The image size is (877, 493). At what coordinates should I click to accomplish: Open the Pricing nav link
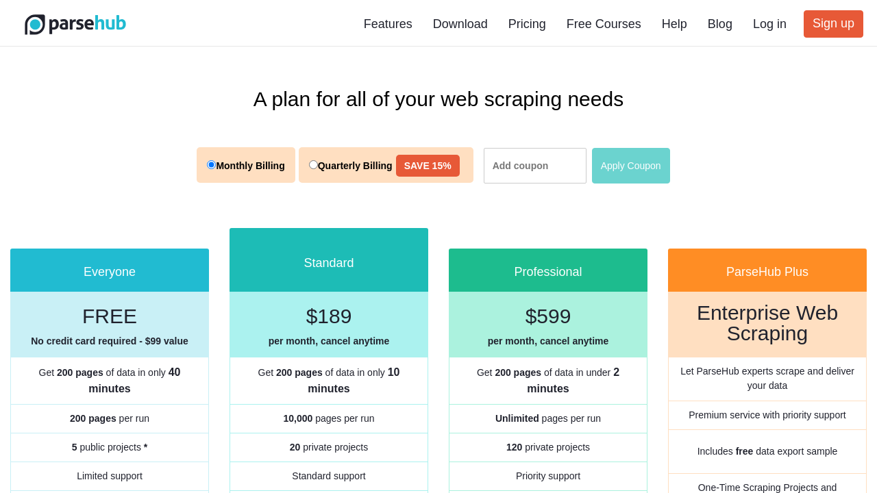527,24
